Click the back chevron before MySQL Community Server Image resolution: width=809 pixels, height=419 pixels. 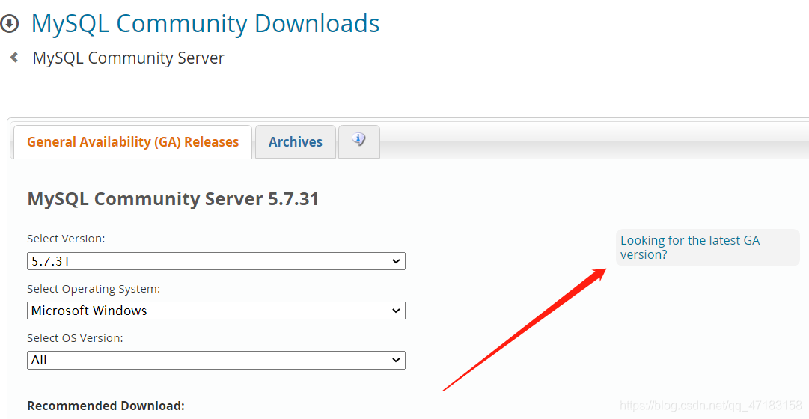14,58
